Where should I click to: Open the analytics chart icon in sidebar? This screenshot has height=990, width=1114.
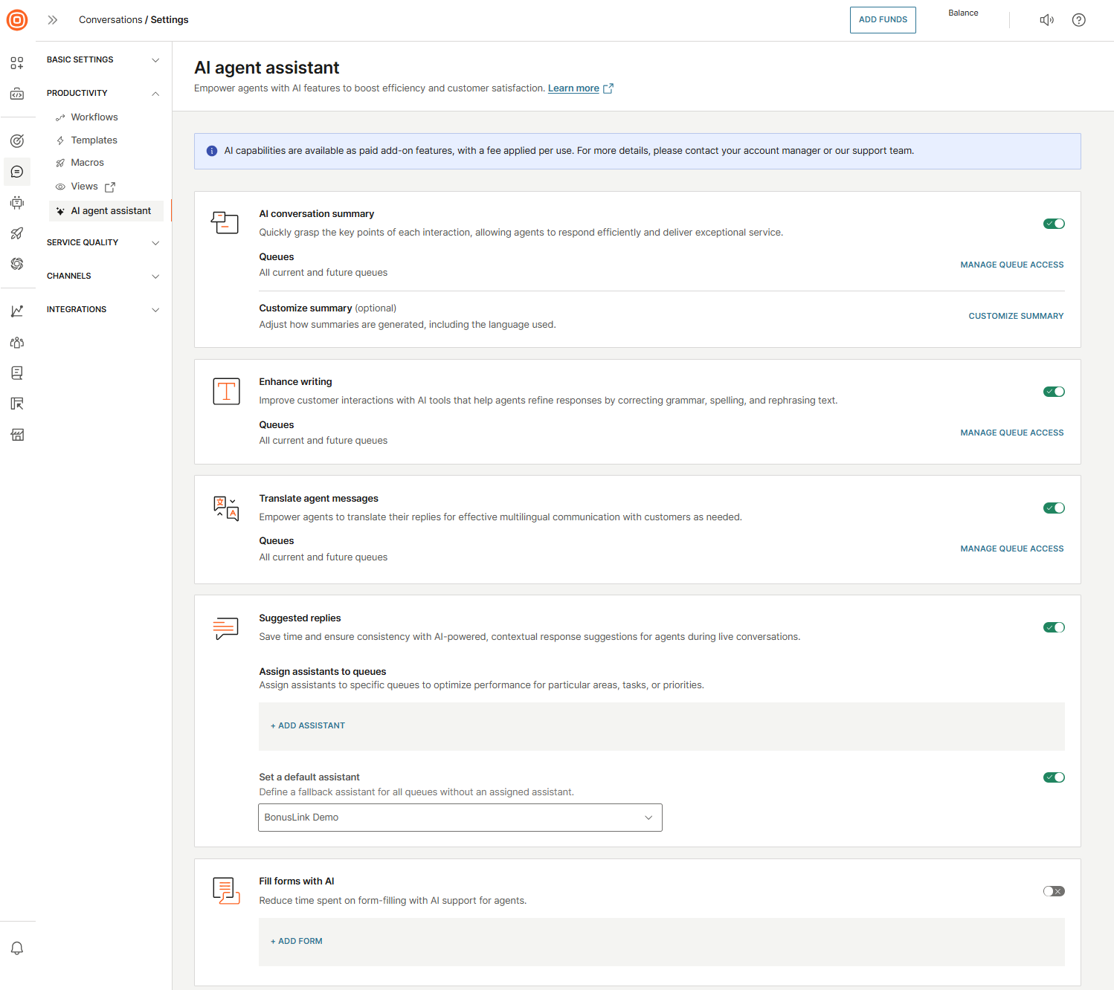pos(17,311)
